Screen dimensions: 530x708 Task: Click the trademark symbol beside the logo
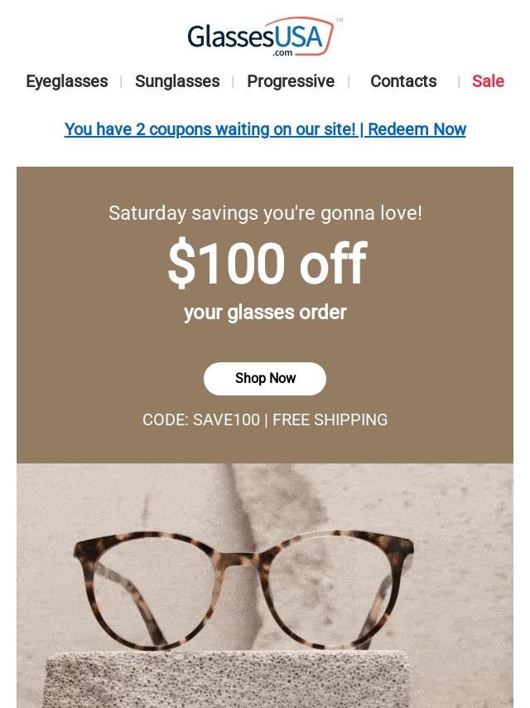[340, 20]
